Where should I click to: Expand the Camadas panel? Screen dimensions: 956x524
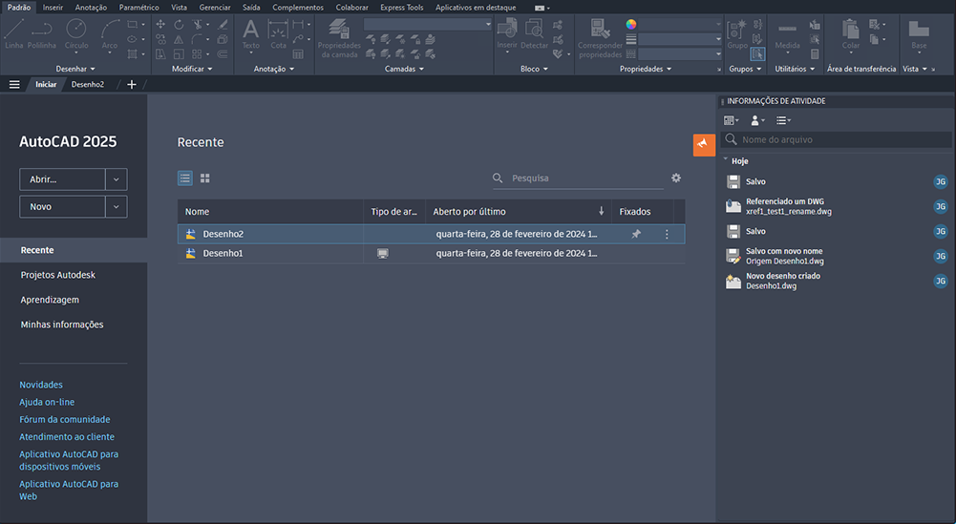404,69
